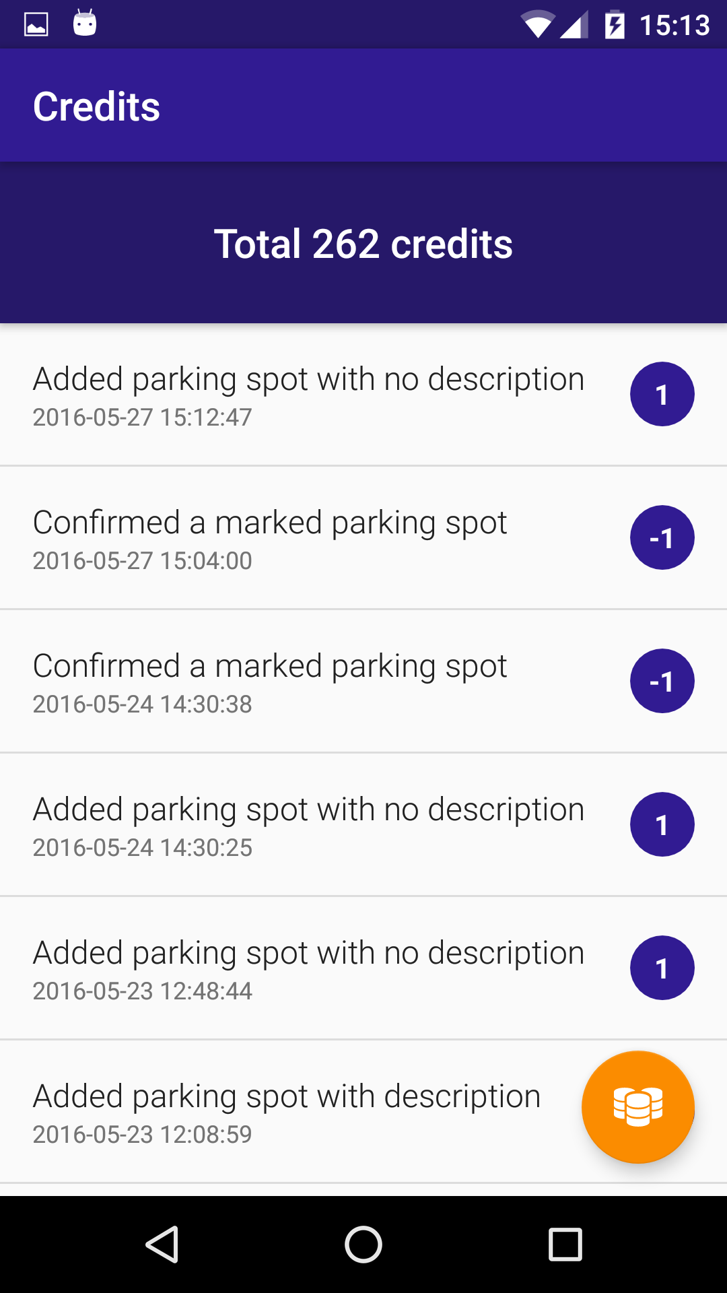Tap the credit badge on the 12:48:44 entry

(662, 968)
